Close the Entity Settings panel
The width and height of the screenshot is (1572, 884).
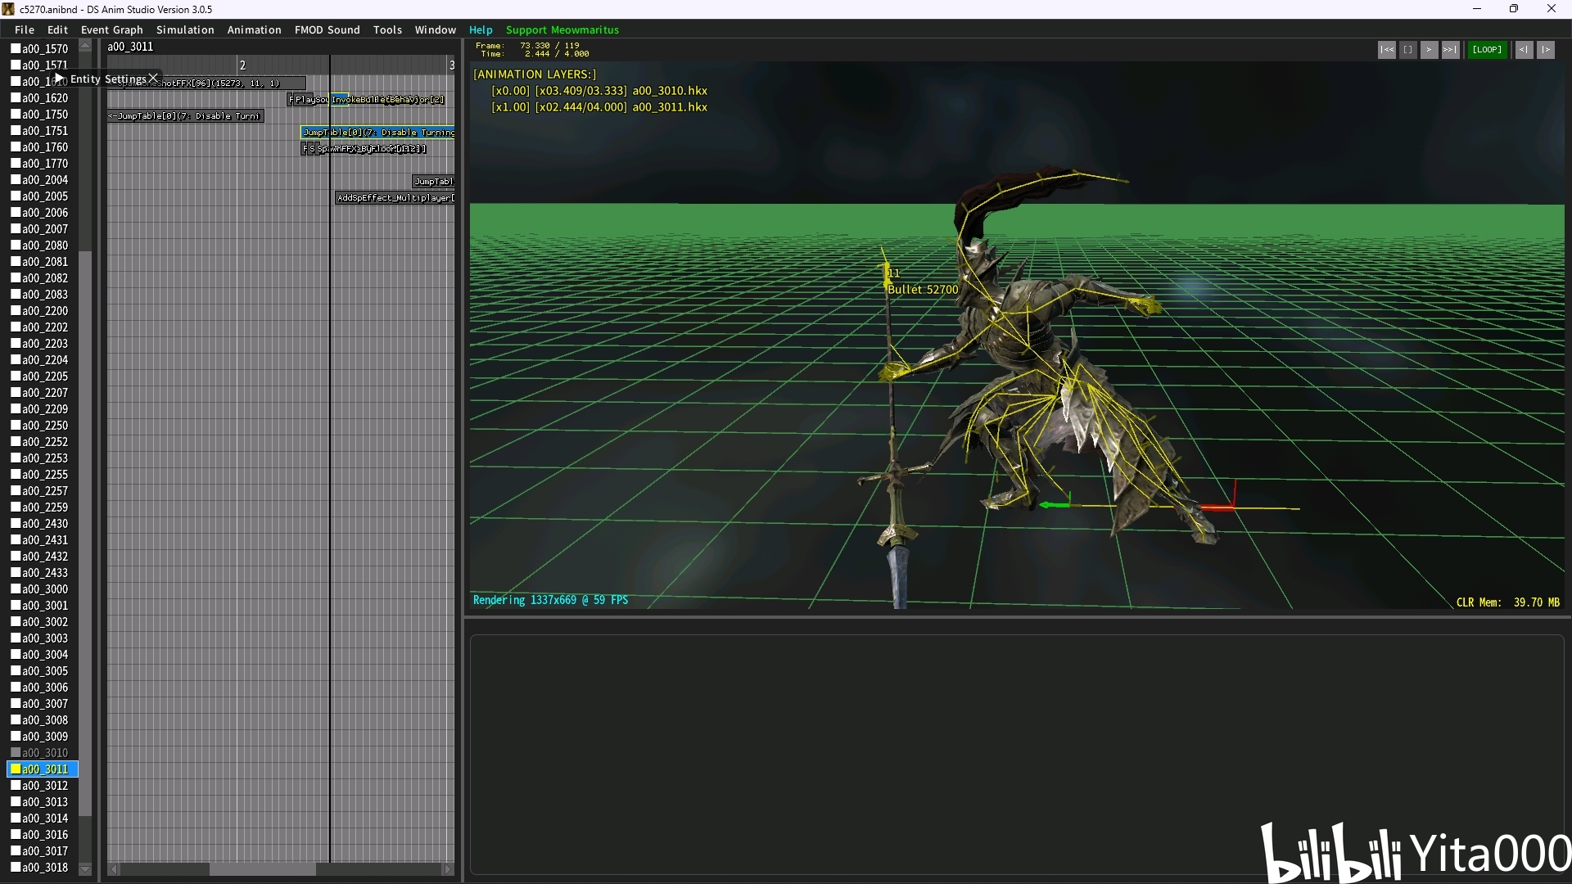coord(153,79)
